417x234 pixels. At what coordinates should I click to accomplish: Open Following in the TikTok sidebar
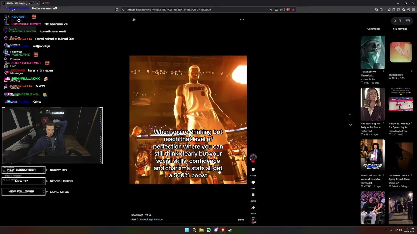point(16,52)
